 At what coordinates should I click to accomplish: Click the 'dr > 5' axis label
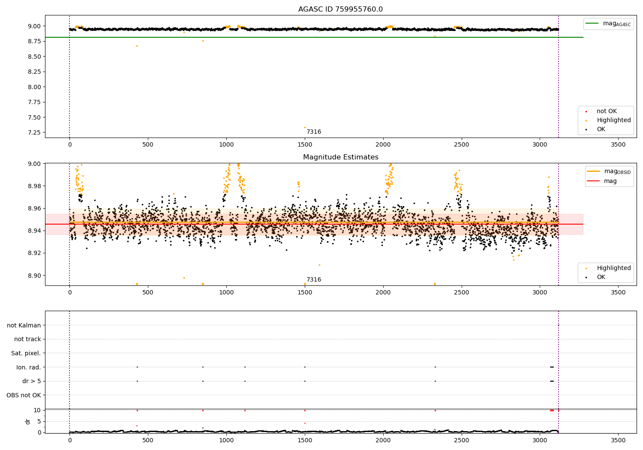32,381
